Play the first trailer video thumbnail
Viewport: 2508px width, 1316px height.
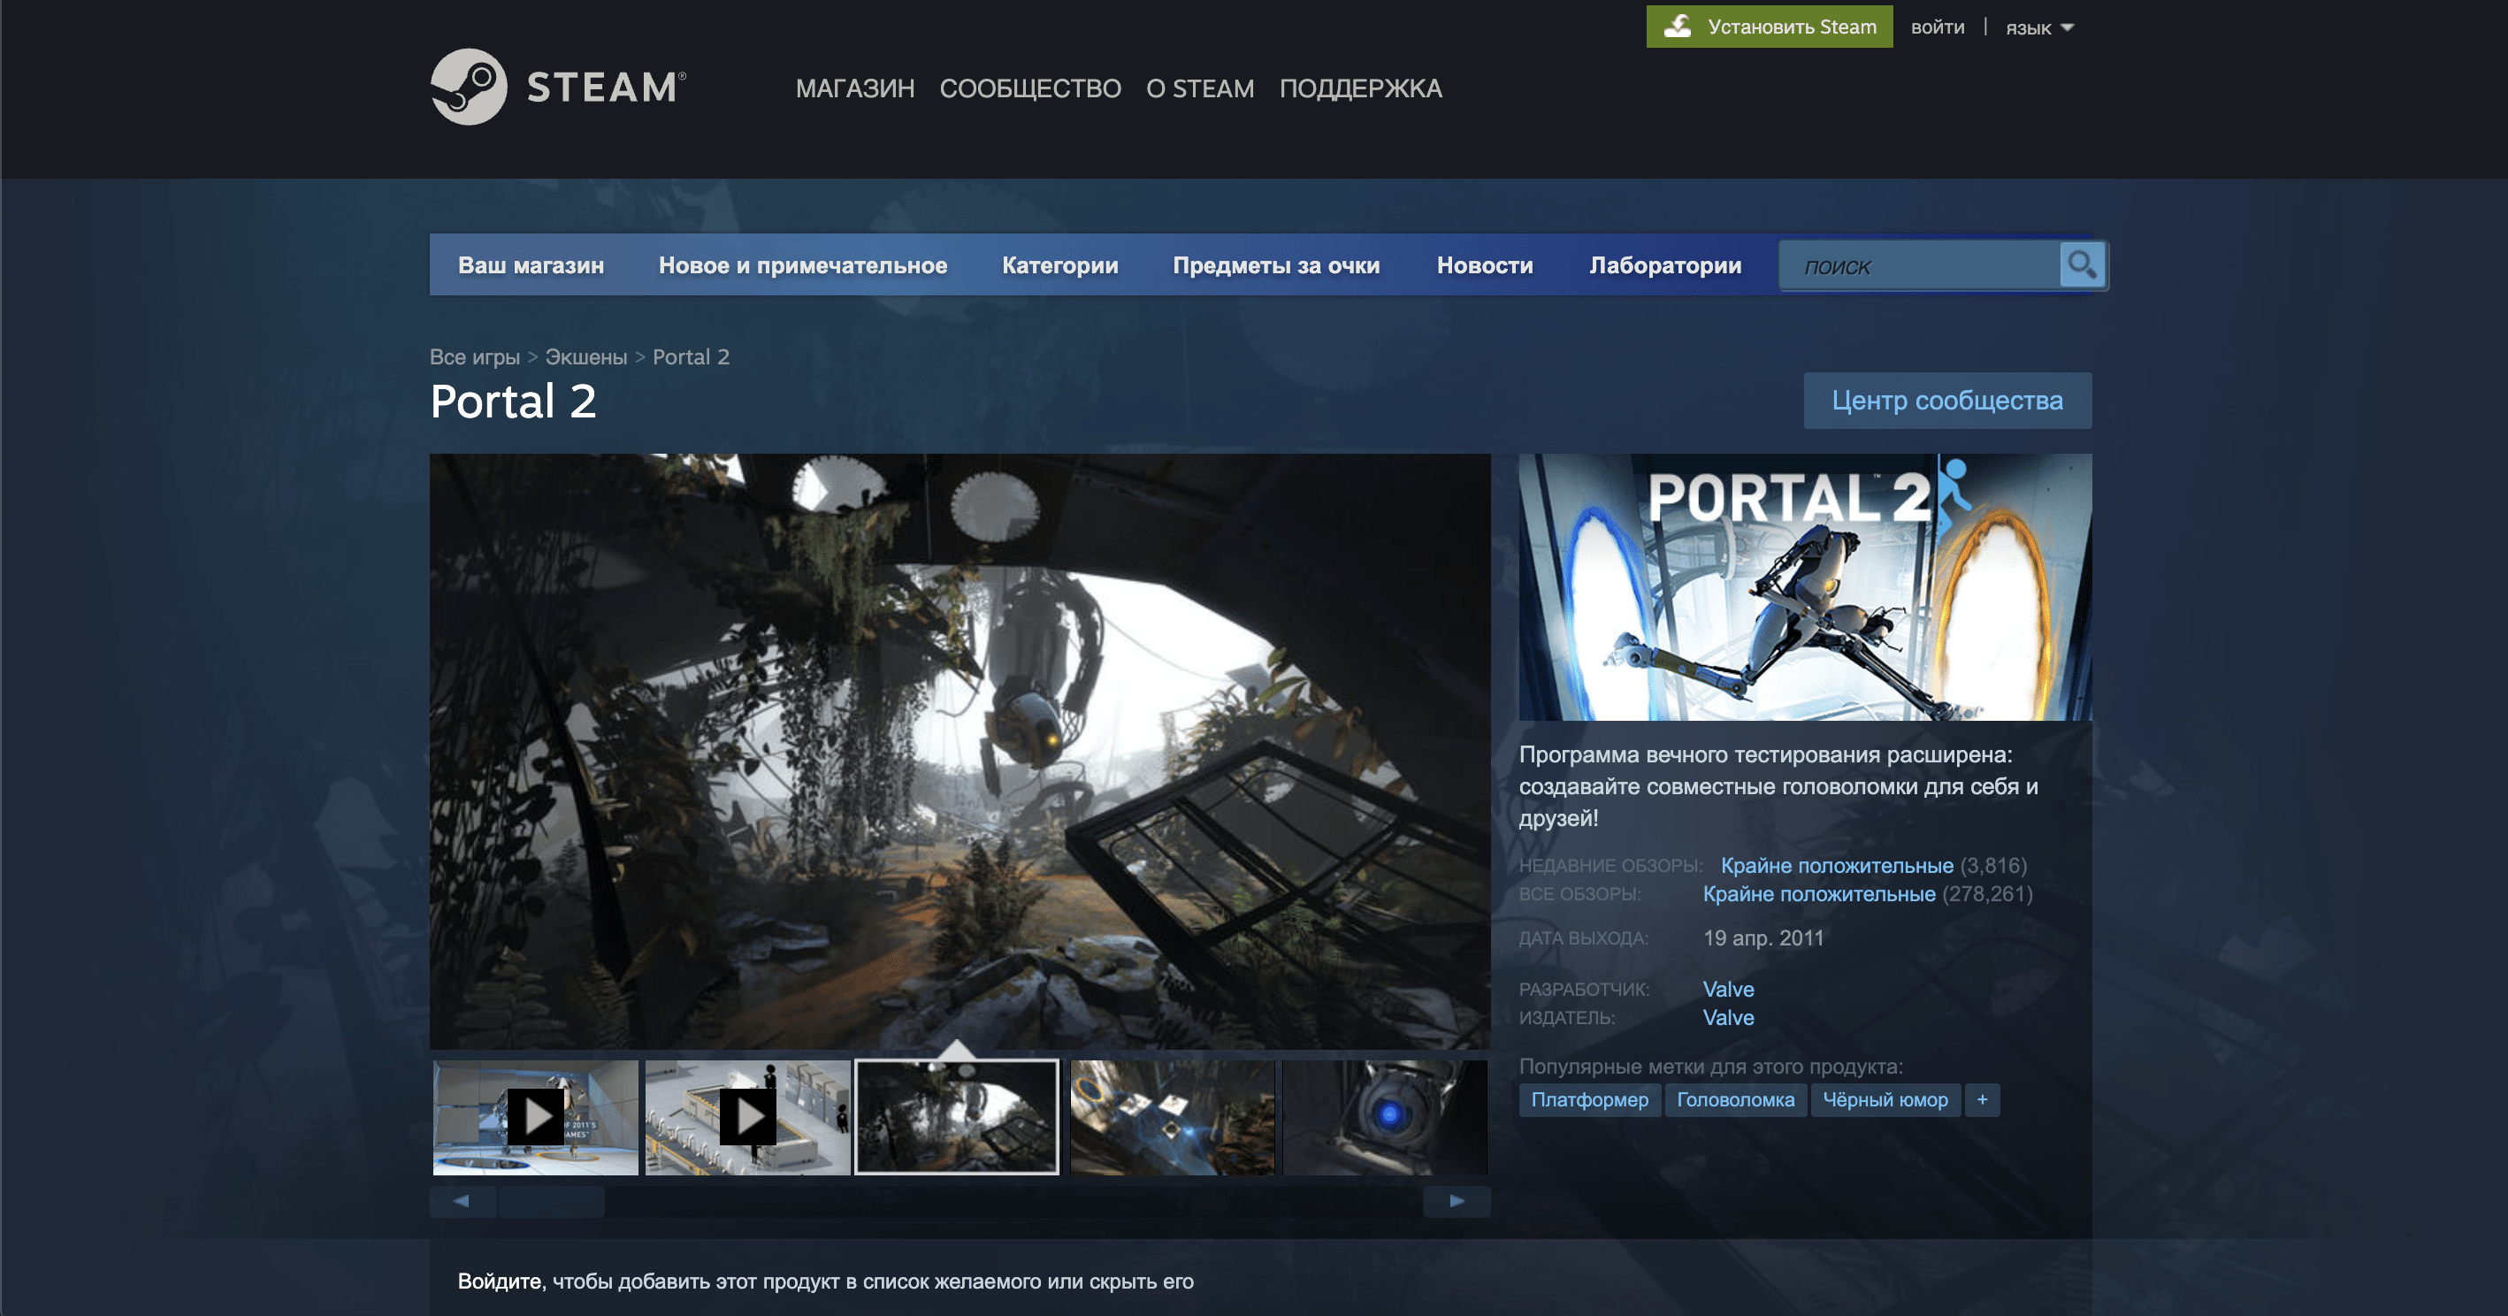536,1117
